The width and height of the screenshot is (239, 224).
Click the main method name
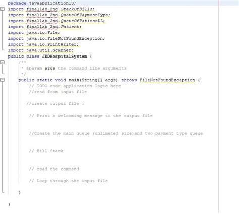point(74,80)
